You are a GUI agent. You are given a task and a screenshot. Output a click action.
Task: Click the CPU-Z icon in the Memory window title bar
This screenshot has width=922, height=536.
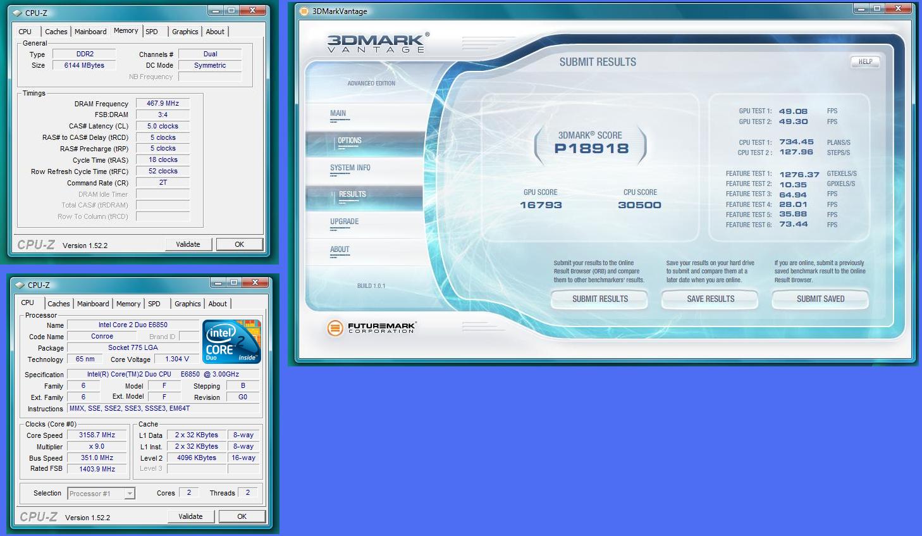(x=18, y=13)
